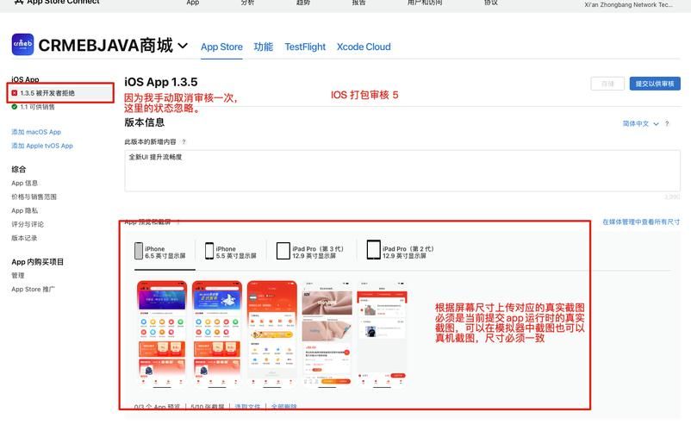The height and width of the screenshot is (431, 691).
Task: Click the crmeb app logo icon
Action: pyautogui.click(x=22, y=45)
